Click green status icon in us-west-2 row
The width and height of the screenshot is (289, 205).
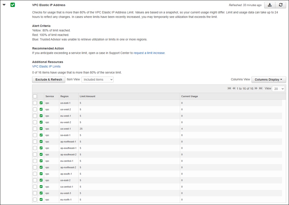tap(41, 110)
